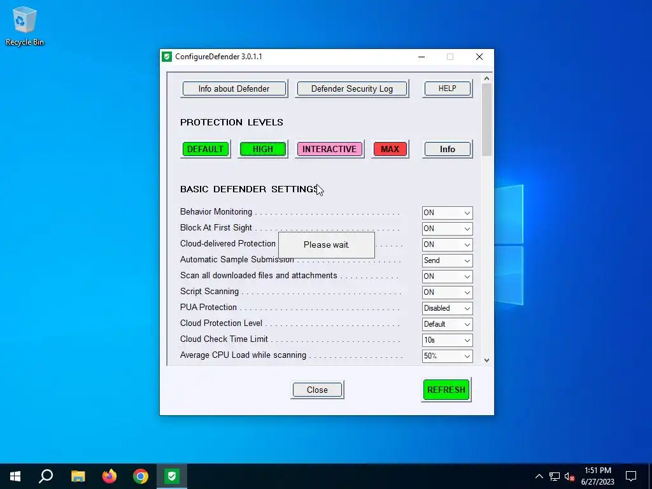The height and width of the screenshot is (489, 652).
Task: Click the Please wait message box
Action: 327,245
